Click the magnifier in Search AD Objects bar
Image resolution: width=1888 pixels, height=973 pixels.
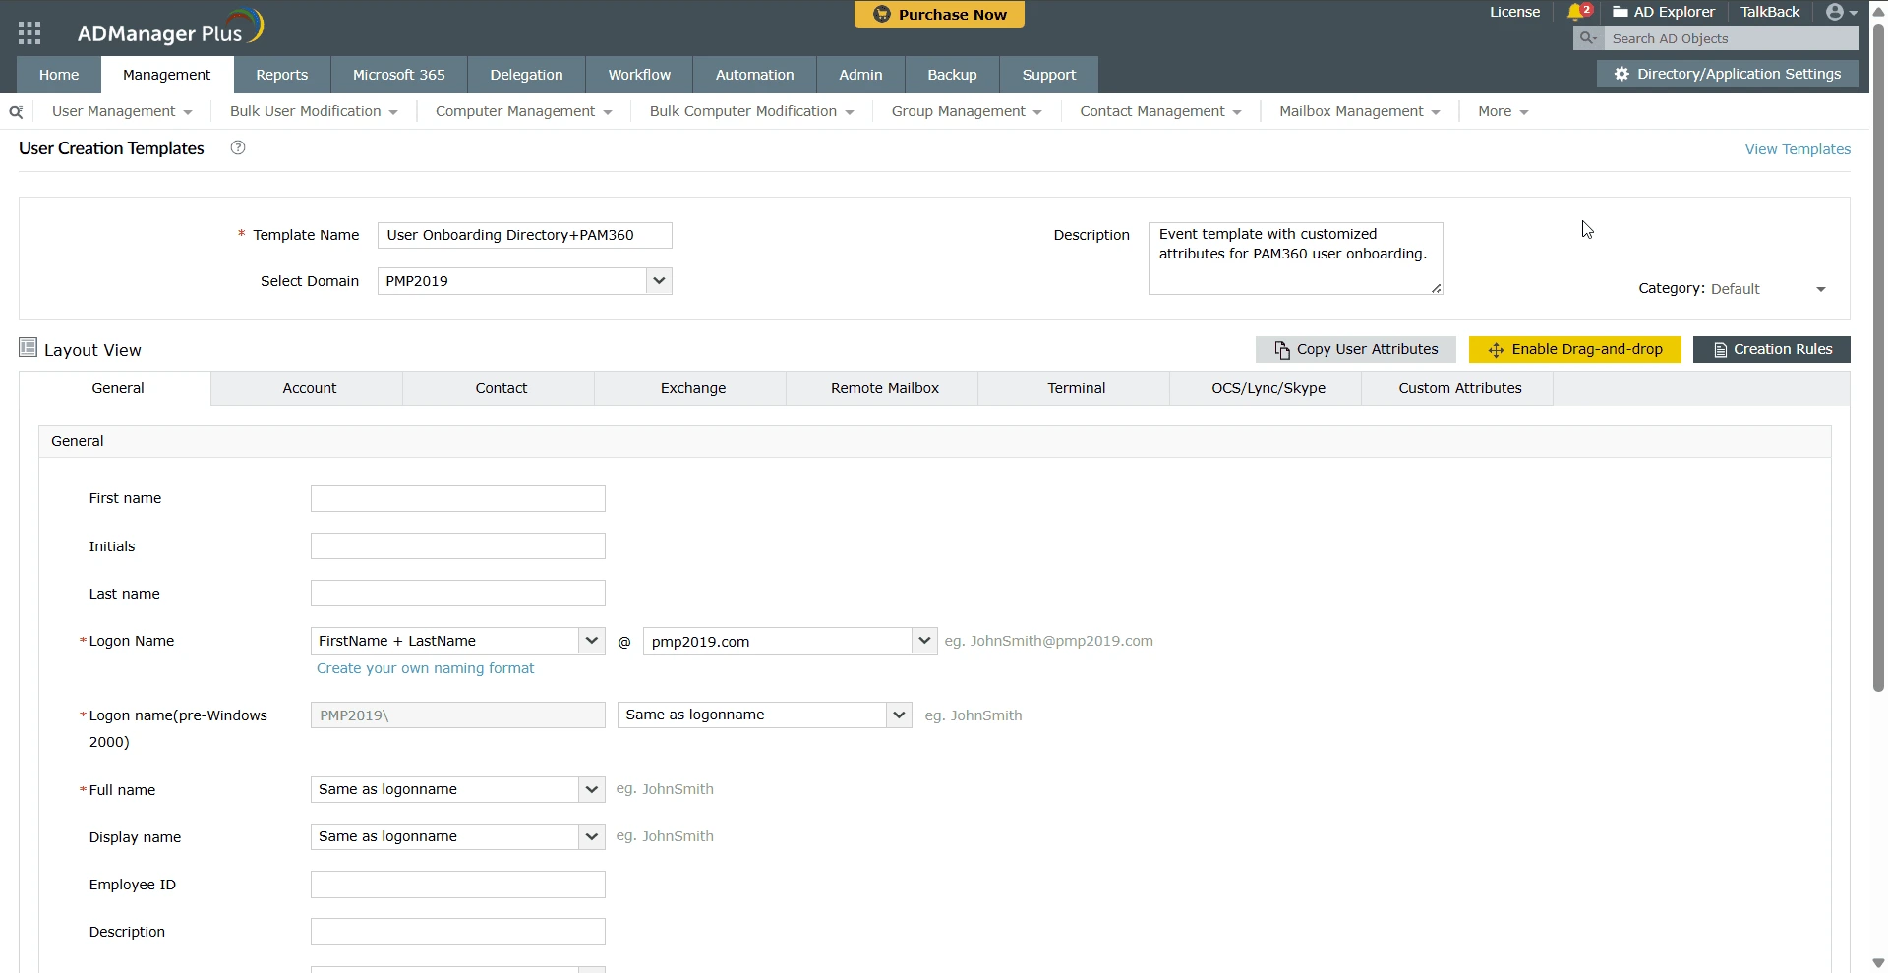click(1588, 37)
